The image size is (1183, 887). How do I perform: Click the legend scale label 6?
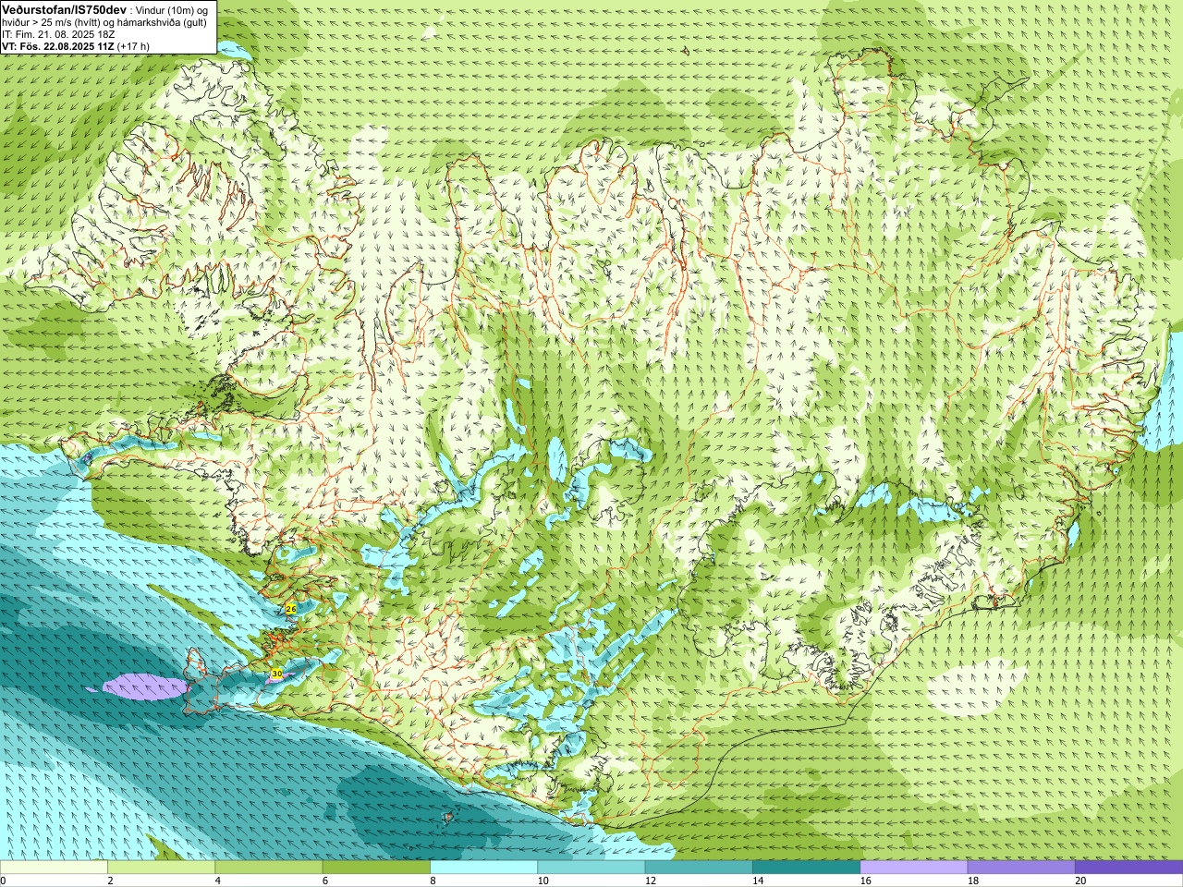pos(325,881)
